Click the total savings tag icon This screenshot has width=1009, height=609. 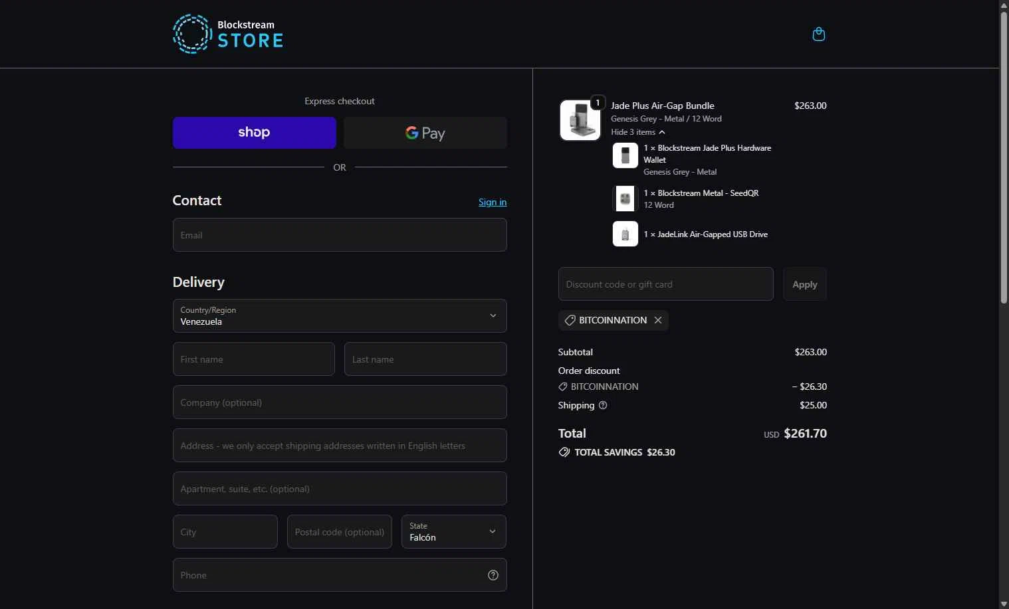point(564,452)
